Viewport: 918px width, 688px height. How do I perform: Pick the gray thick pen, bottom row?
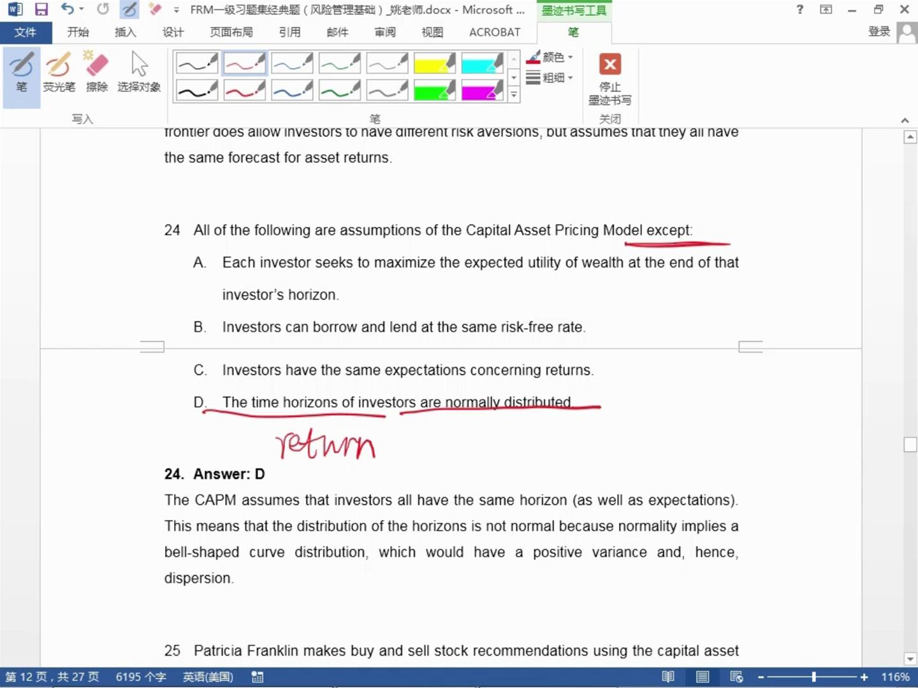(x=387, y=90)
